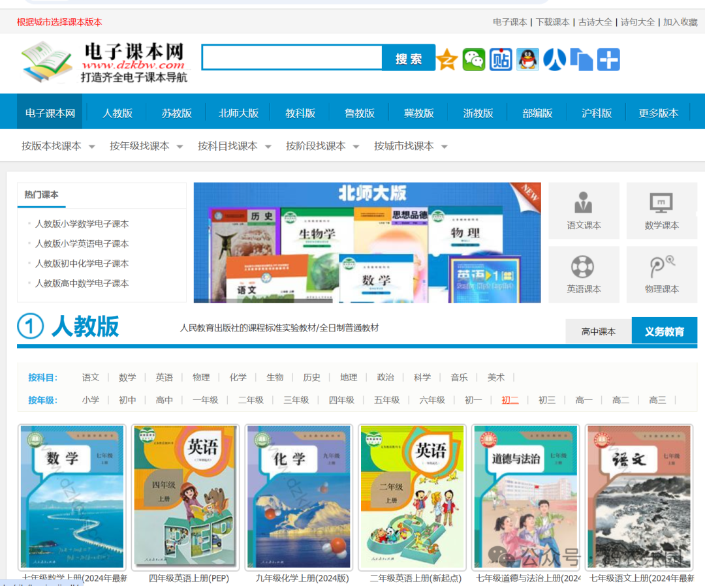705x586 pixels.
Task: Open 人教版高中数学电子课本 link
Action: tap(82, 283)
